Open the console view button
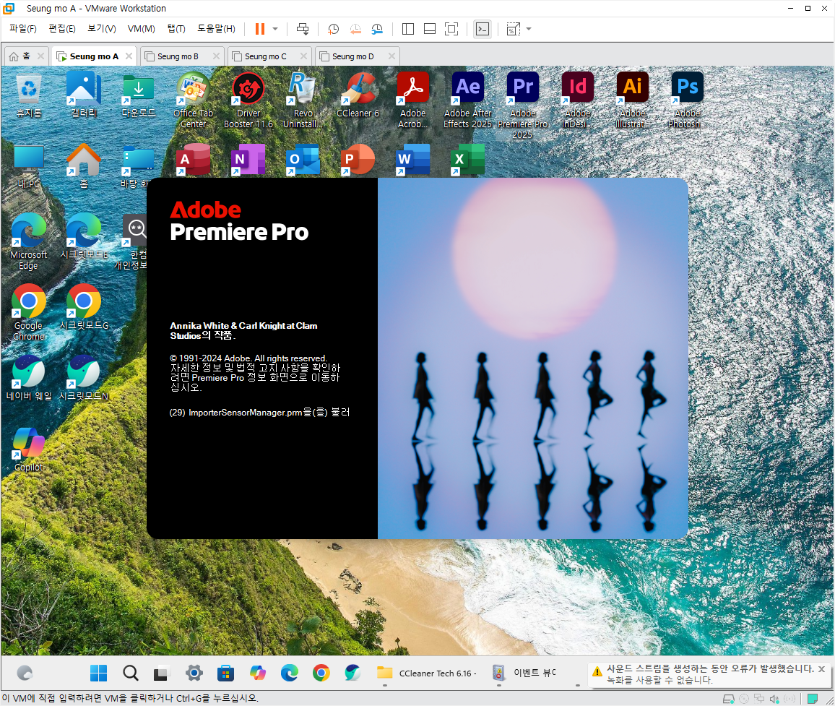 point(483,29)
